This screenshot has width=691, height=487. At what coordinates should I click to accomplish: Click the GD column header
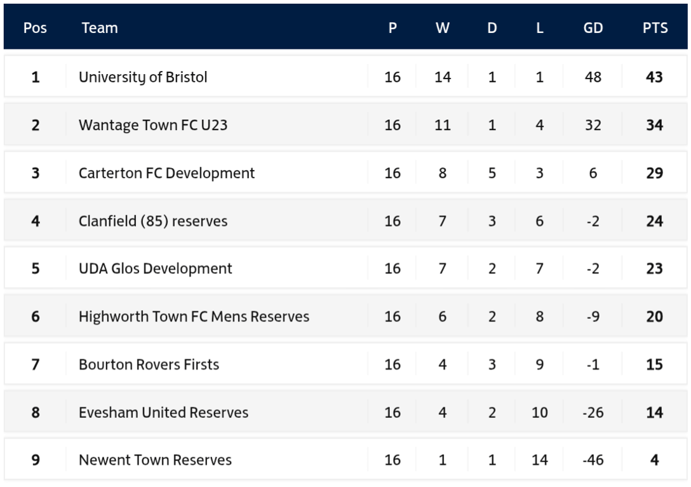click(x=593, y=28)
